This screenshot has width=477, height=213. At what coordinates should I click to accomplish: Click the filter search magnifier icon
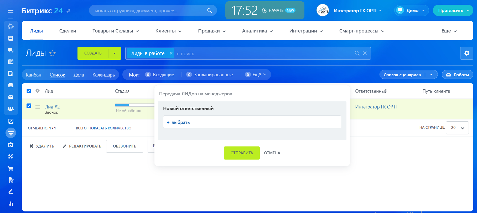point(357,53)
